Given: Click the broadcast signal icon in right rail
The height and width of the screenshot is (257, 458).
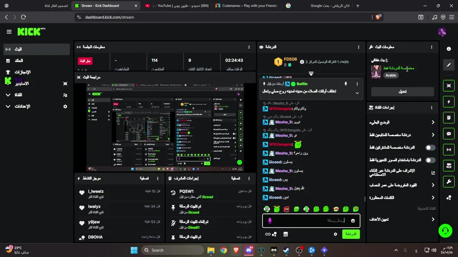Looking at the screenshot, I should pyautogui.click(x=449, y=150).
